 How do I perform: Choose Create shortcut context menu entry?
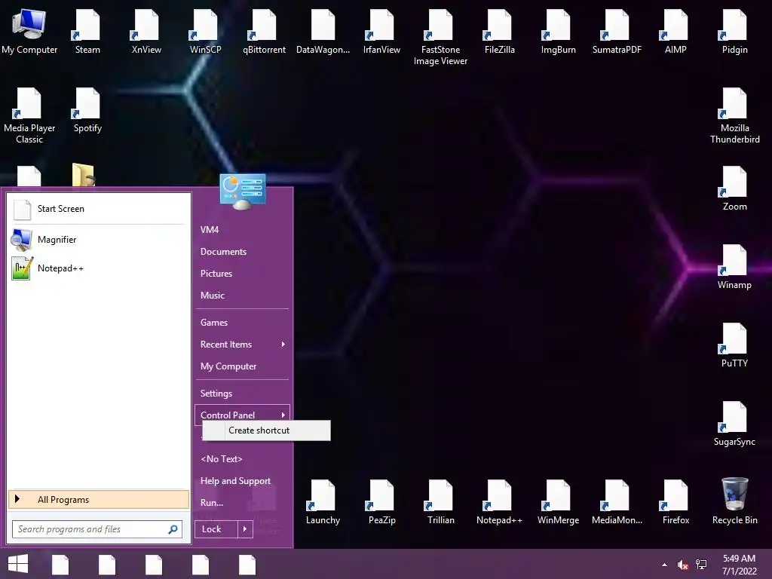(266, 430)
